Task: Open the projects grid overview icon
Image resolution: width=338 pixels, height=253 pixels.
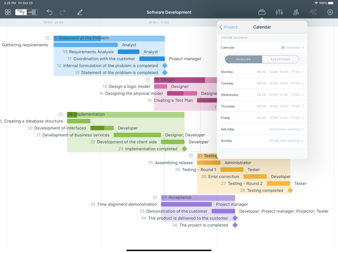Action: click(8, 12)
